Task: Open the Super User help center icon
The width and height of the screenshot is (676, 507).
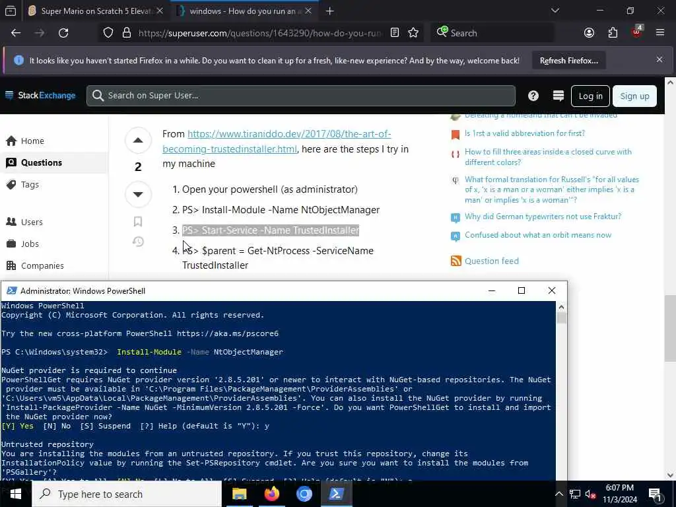Action: coord(533,96)
